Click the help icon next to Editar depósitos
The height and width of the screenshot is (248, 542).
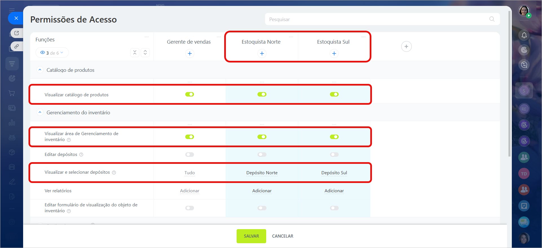tap(81, 155)
